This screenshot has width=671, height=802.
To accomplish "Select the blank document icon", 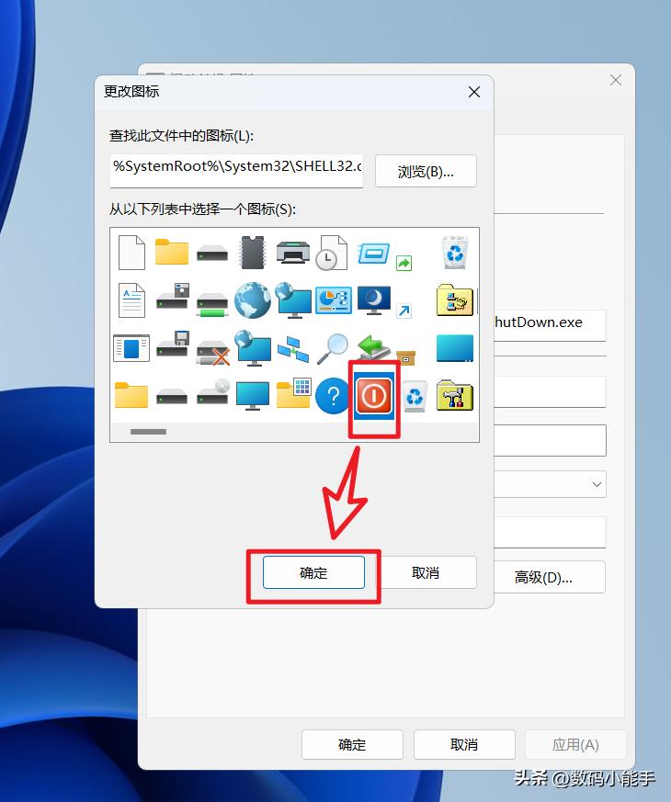I will [x=131, y=253].
